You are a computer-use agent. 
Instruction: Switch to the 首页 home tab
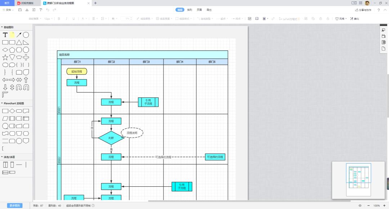click(x=7, y=3)
